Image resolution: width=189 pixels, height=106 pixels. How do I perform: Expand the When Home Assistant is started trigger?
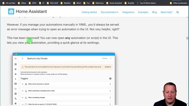(22, 84)
